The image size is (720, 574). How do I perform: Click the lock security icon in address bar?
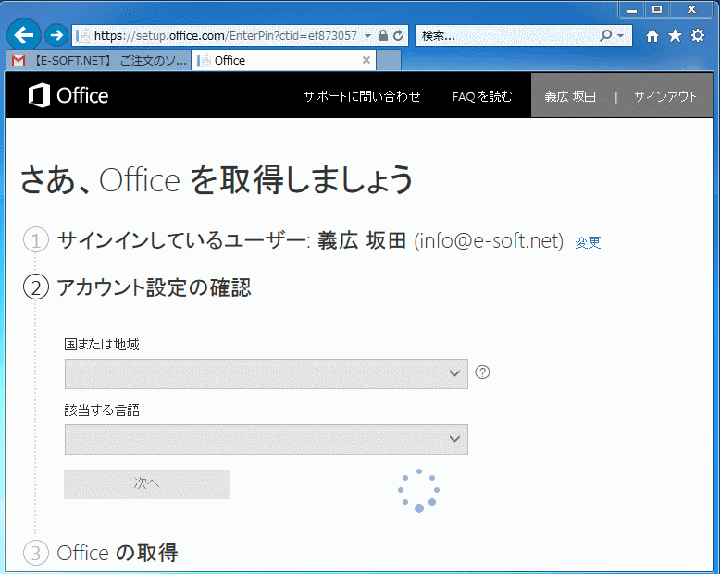(382, 35)
